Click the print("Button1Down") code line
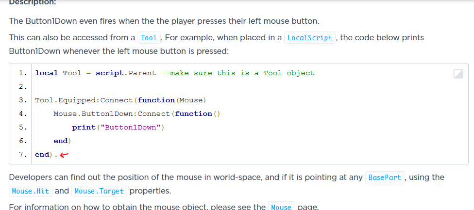This screenshot has height=210, width=474. (x=118, y=128)
